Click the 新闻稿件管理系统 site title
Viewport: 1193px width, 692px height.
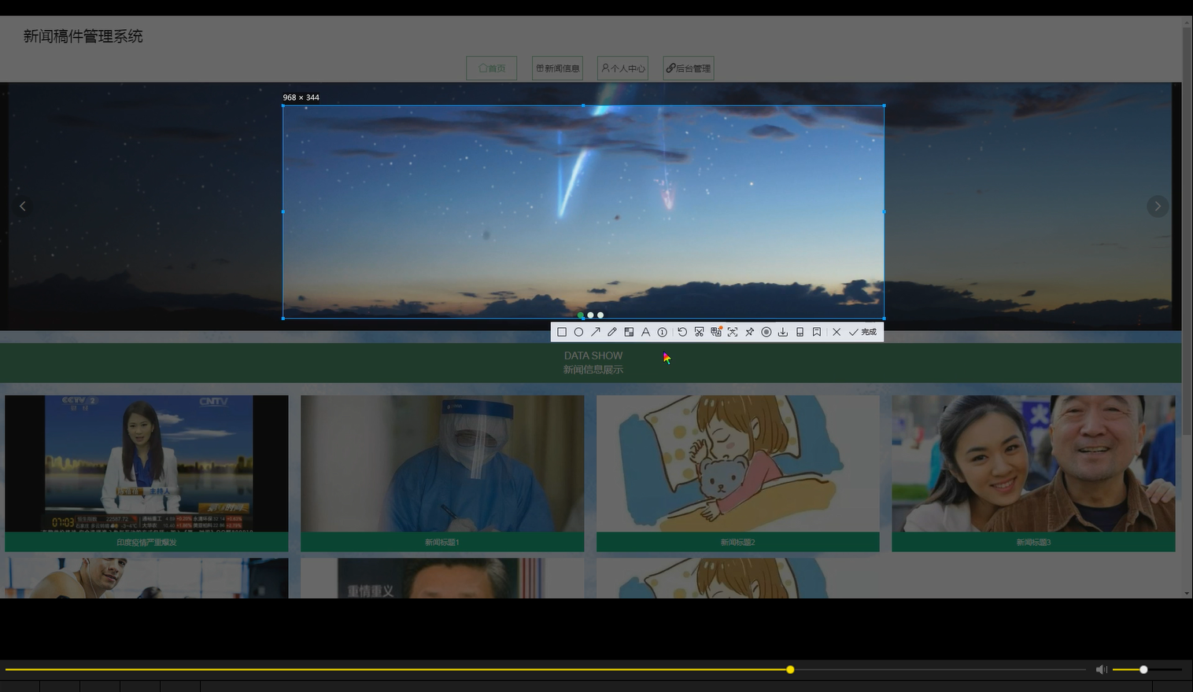click(83, 36)
